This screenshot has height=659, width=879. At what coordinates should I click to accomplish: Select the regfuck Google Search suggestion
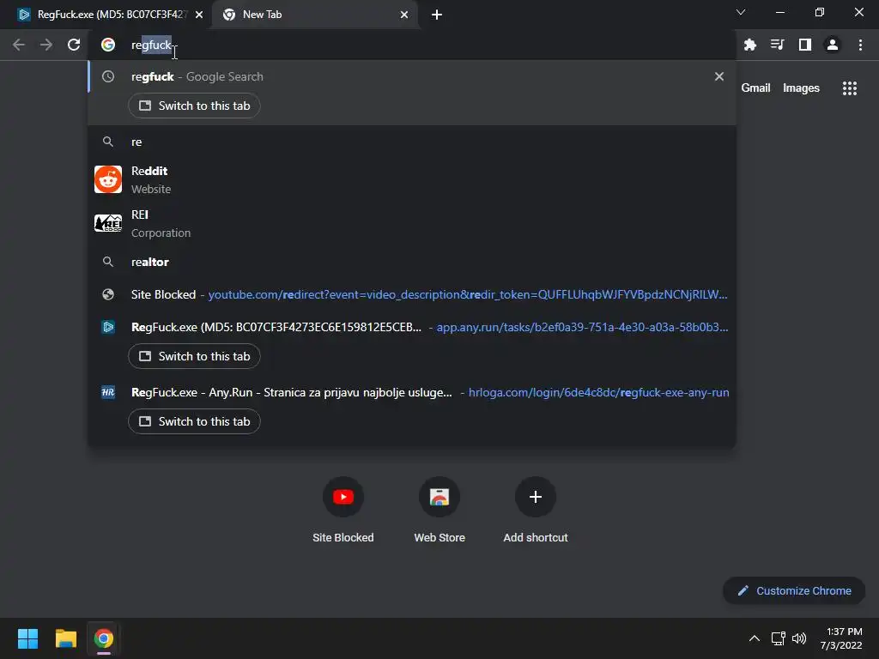pyautogui.click(x=411, y=76)
